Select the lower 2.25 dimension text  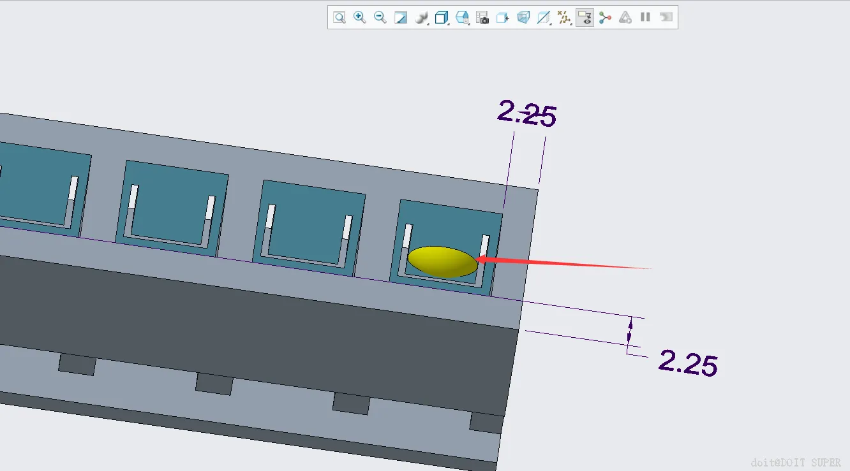pyautogui.click(x=689, y=363)
